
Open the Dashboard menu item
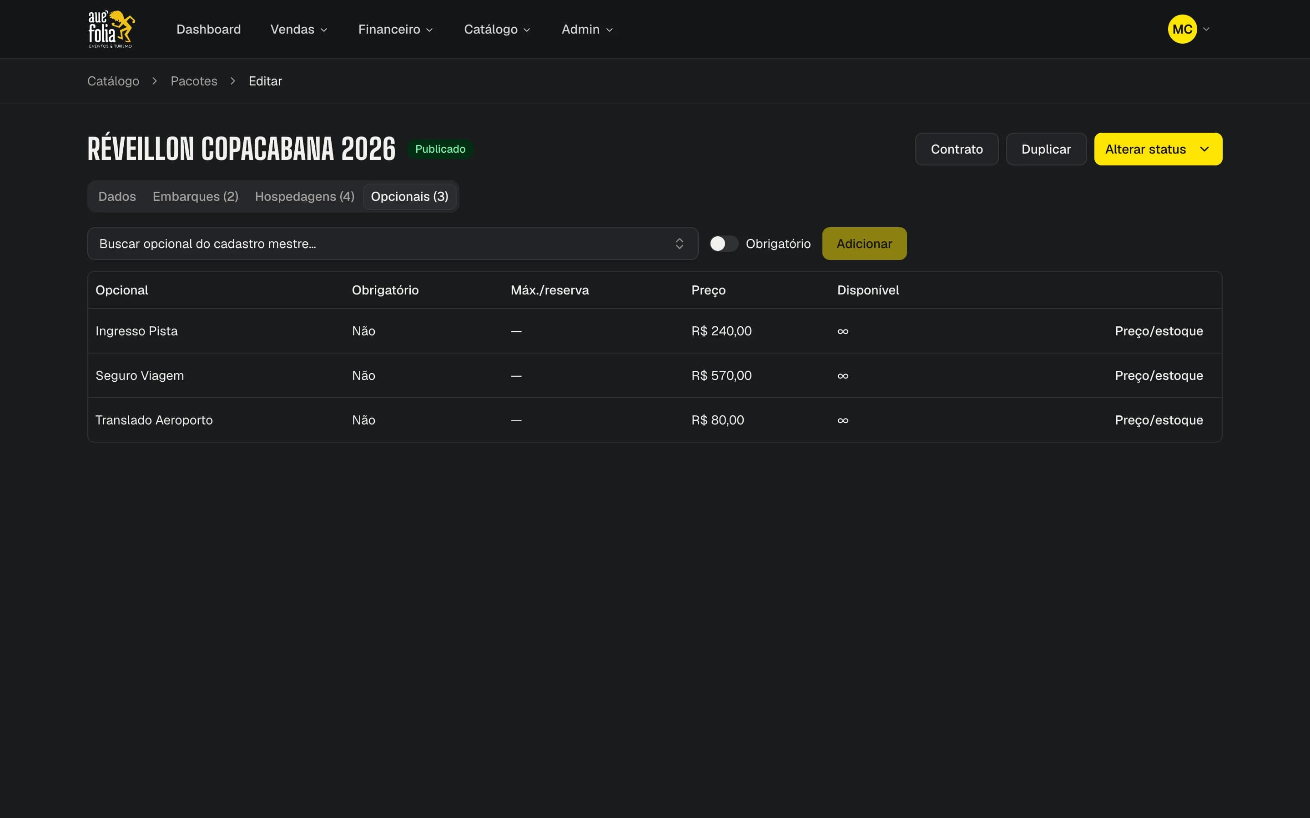click(x=208, y=29)
